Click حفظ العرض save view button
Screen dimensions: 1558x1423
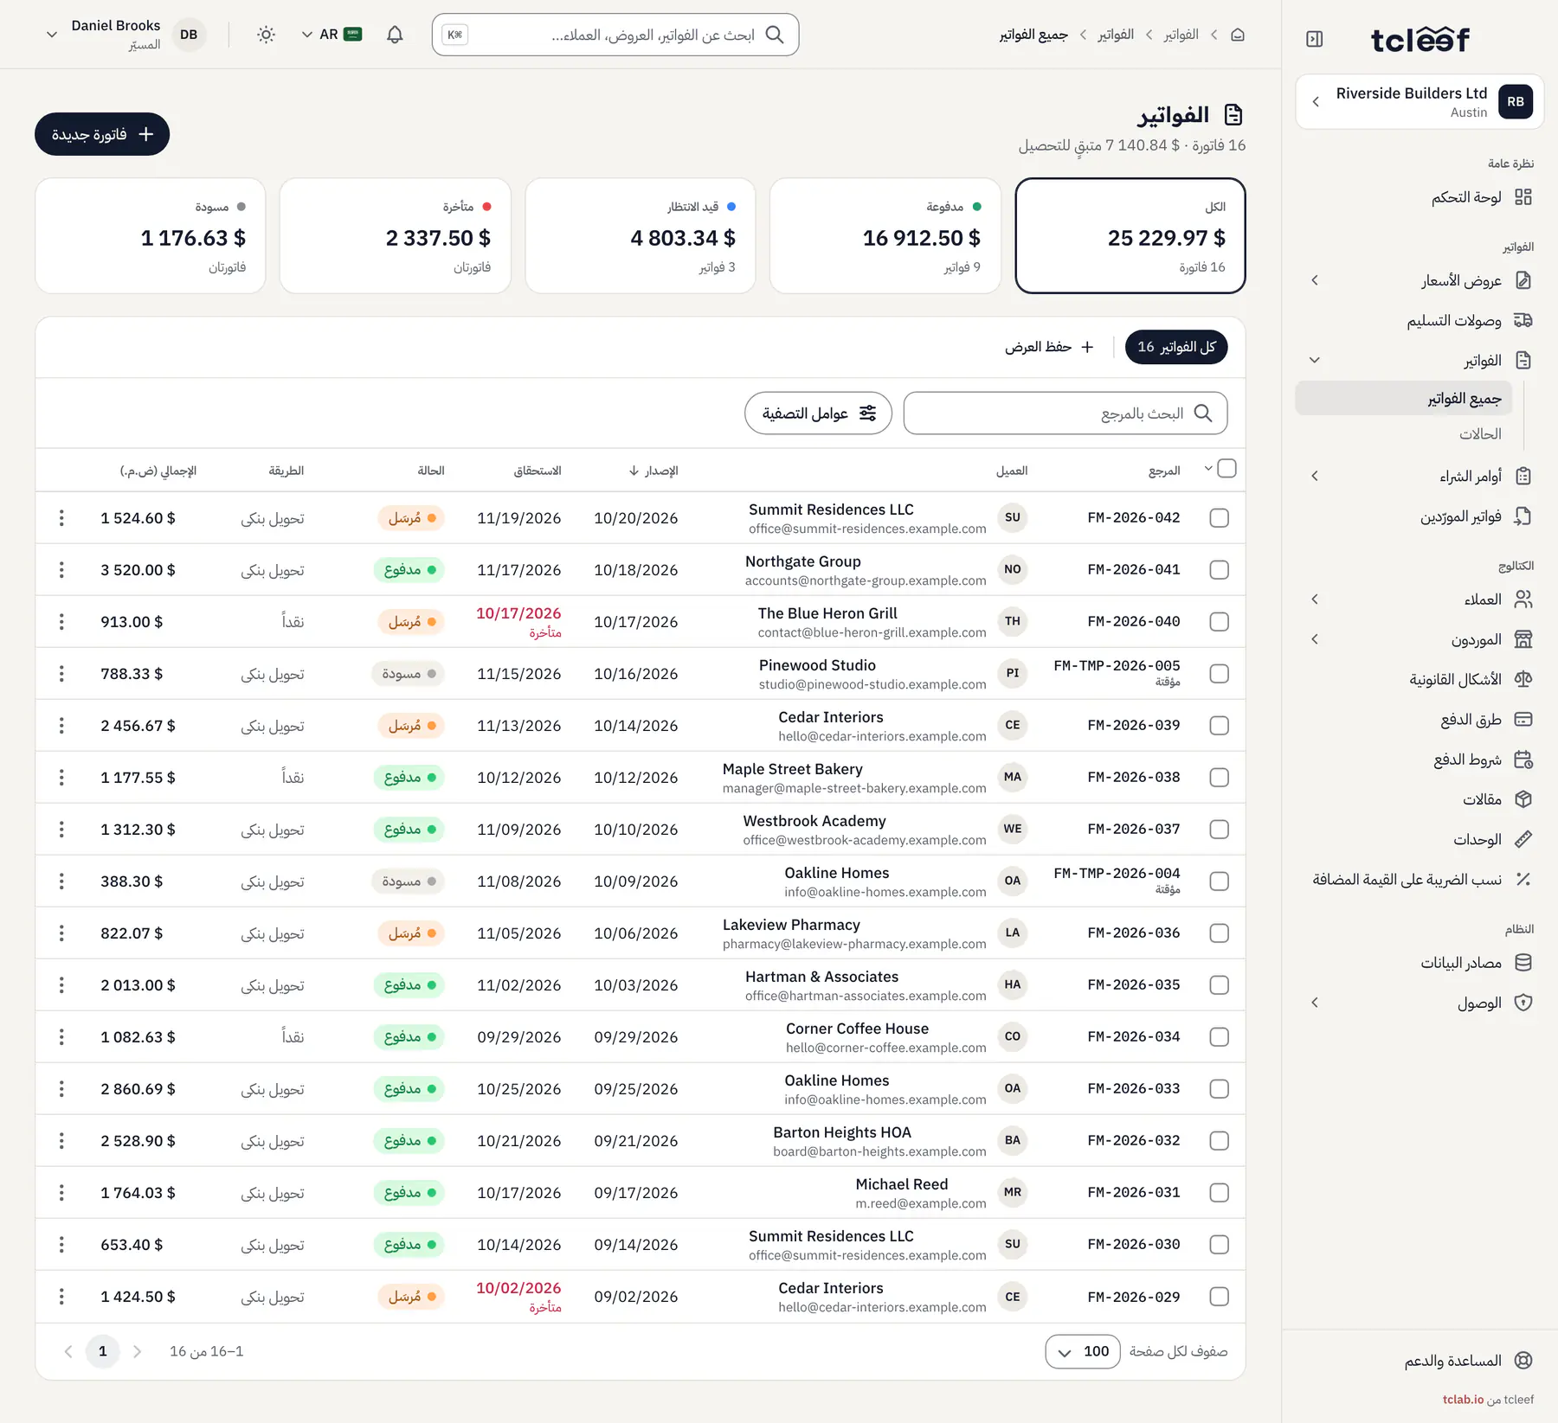(1049, 347)
